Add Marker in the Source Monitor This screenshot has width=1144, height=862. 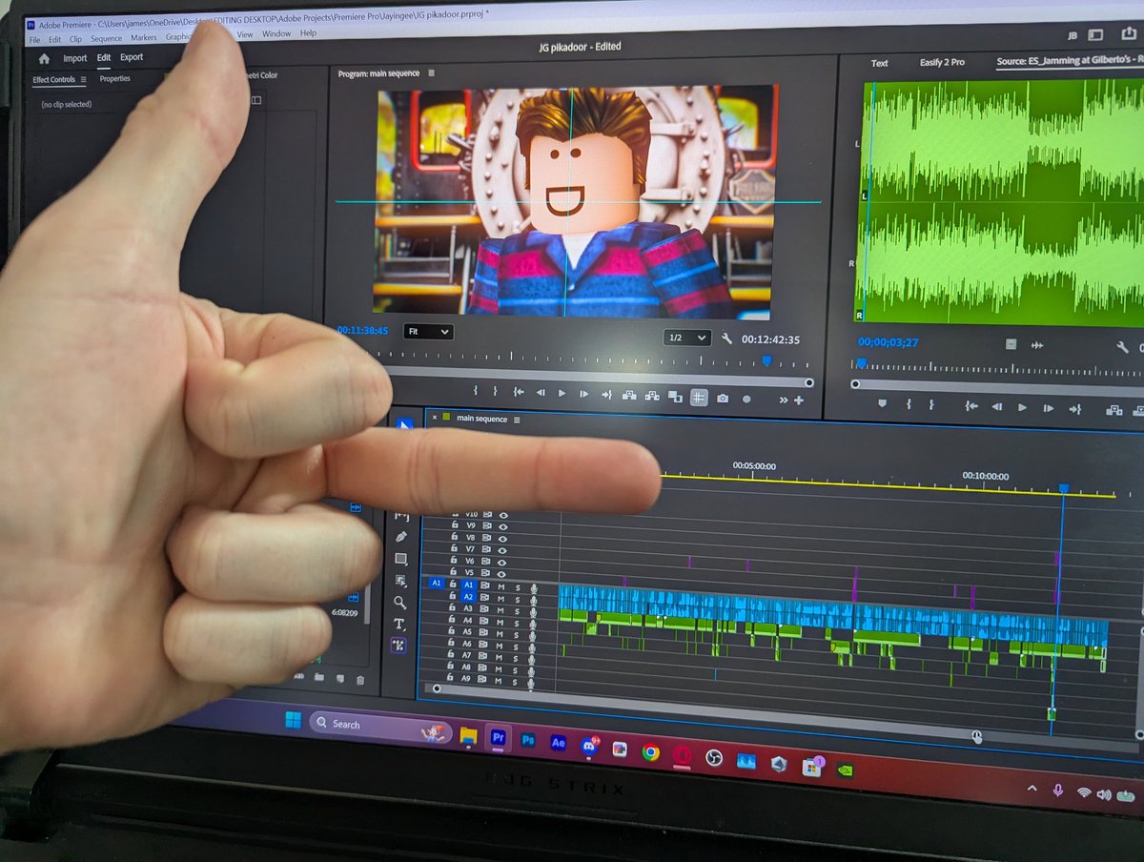[882, 404]
